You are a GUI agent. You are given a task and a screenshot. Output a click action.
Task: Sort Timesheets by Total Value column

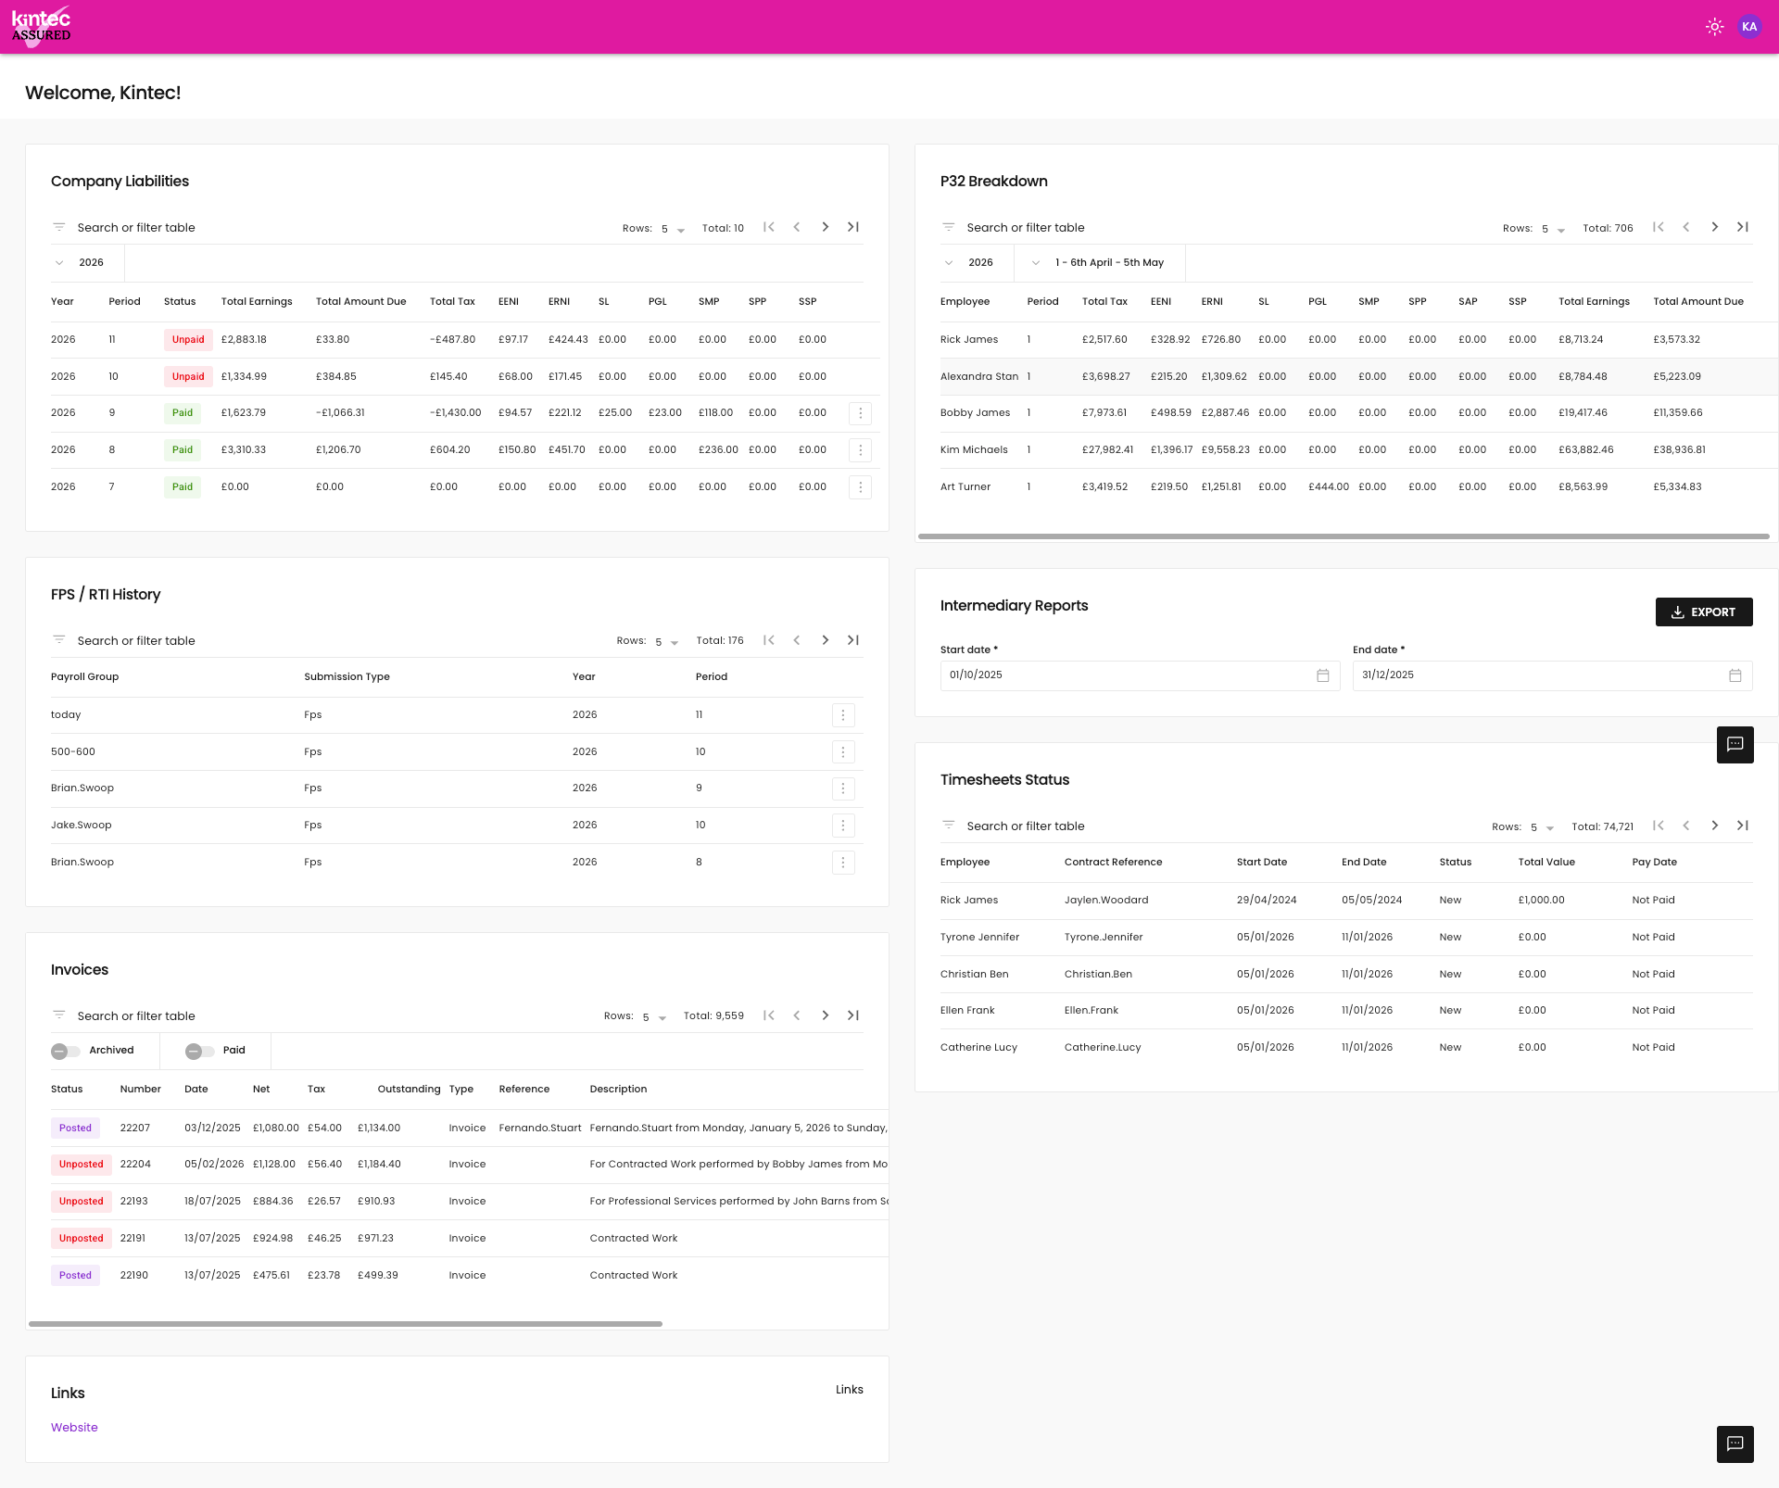click(x=1546, y=863)
